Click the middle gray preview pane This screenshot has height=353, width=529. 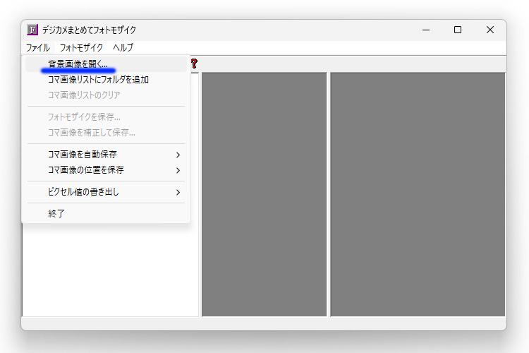tap(264, 194)
